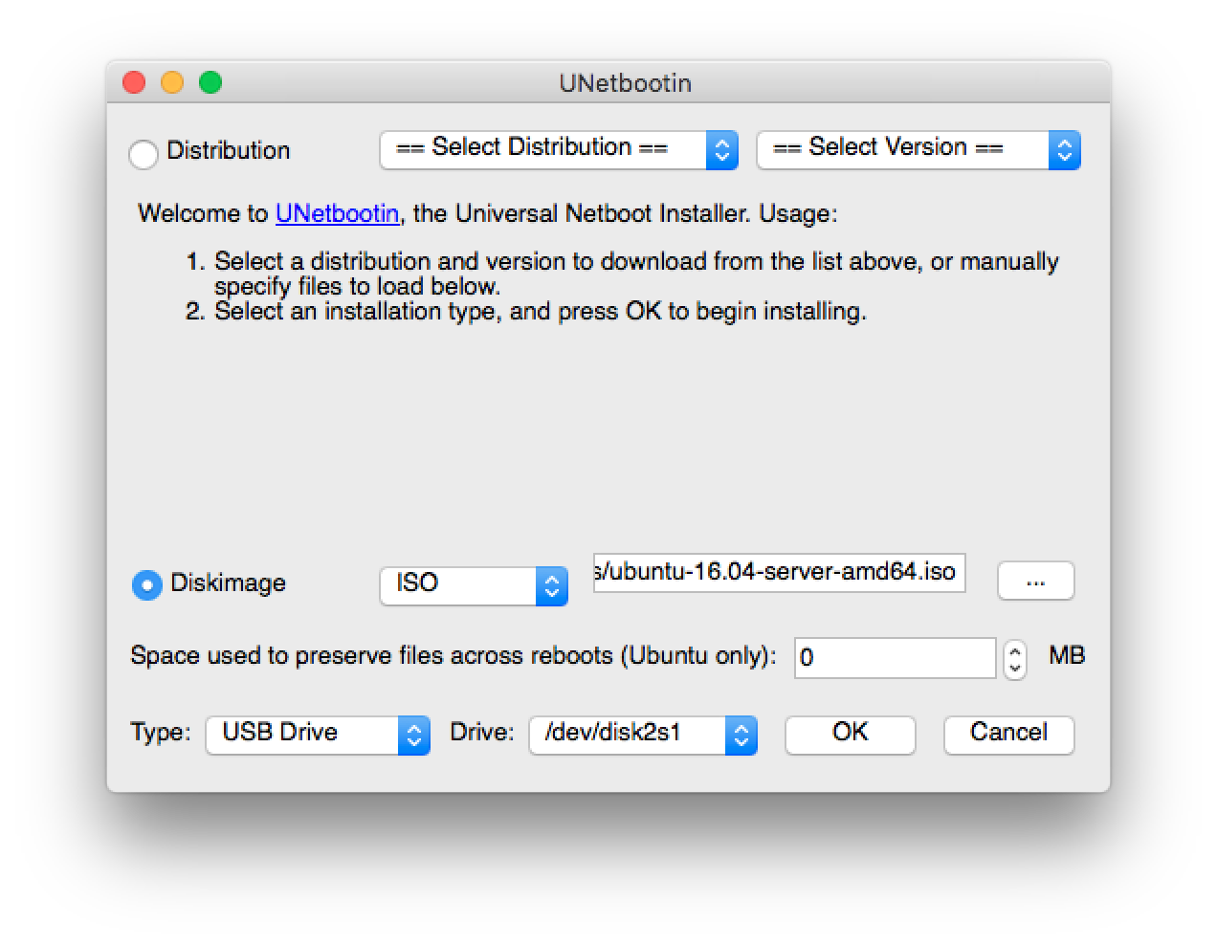Click the 'Space used to preserve files' label
The width and height of the screenshot is (1217, 945).
coord(454,656)
